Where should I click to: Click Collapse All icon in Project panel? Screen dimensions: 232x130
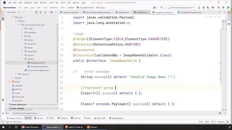pyautogui.click(x=46, y=12)
